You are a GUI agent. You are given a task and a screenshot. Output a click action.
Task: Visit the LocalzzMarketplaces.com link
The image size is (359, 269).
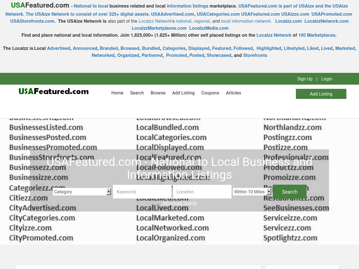[159, 28]
